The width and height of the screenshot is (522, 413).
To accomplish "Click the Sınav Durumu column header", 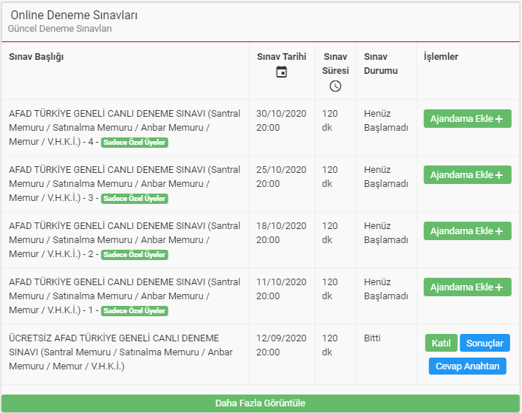I will pyautogui.click(x=380, y=64).
